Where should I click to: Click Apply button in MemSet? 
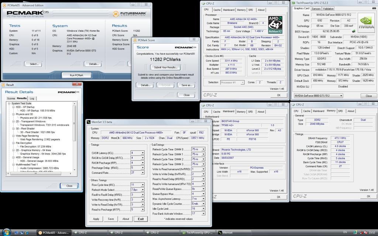tap(96, 219)
